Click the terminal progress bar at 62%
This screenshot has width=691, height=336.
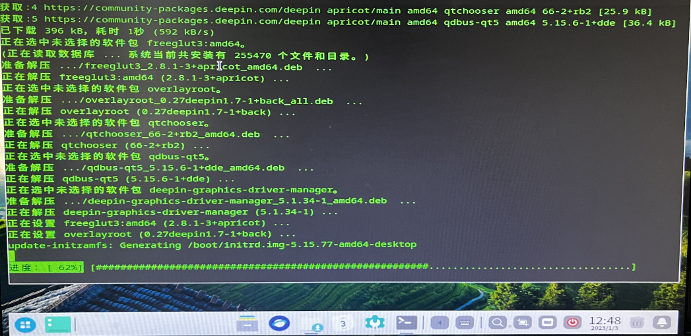click(321, 267)
